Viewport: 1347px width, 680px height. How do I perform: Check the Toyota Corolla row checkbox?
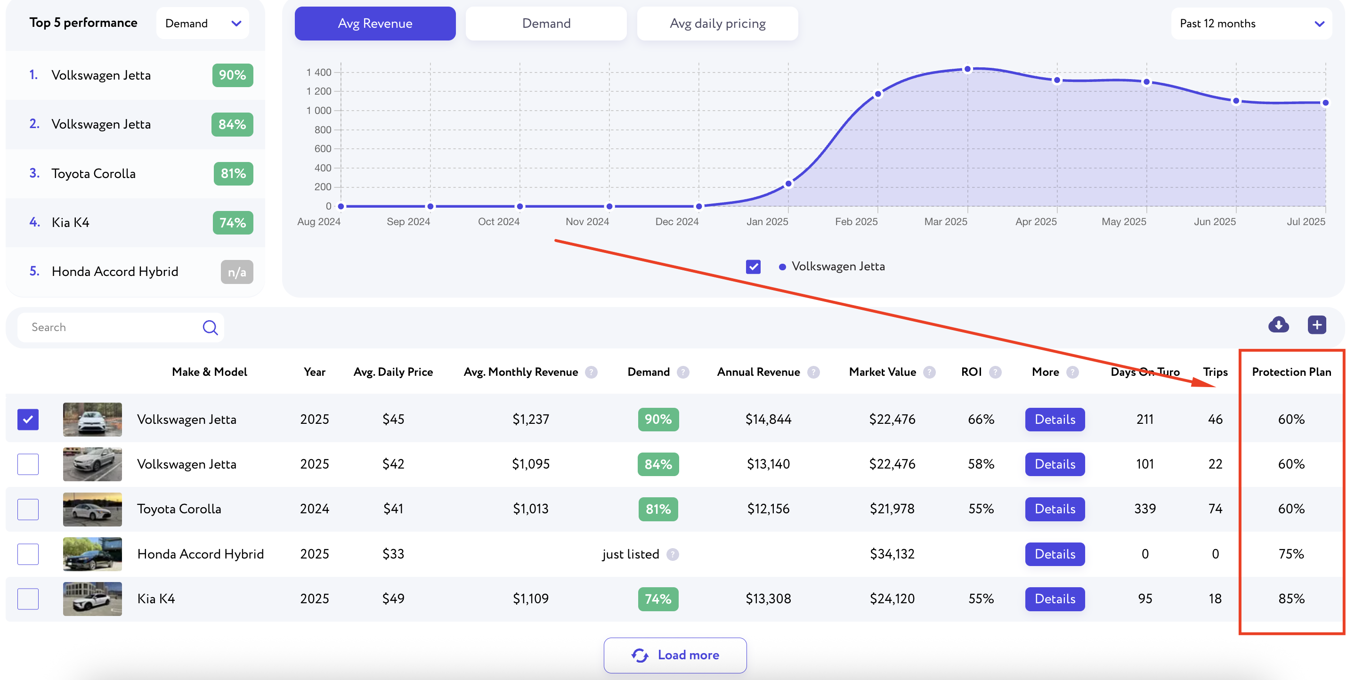tap(28, 509)
